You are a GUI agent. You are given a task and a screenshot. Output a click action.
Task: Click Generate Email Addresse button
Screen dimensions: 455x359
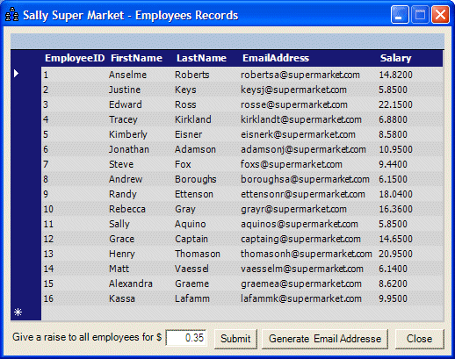pyautogui.click(x=325, y=339)
